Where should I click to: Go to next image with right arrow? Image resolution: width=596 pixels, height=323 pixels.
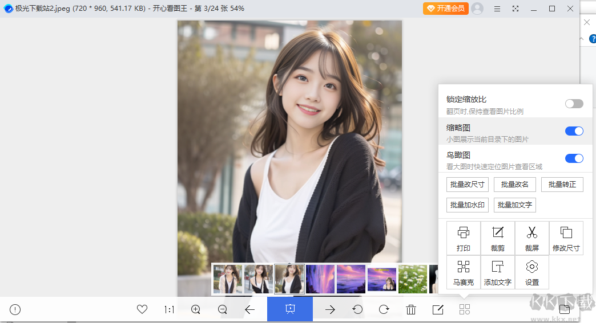(330, 309)
